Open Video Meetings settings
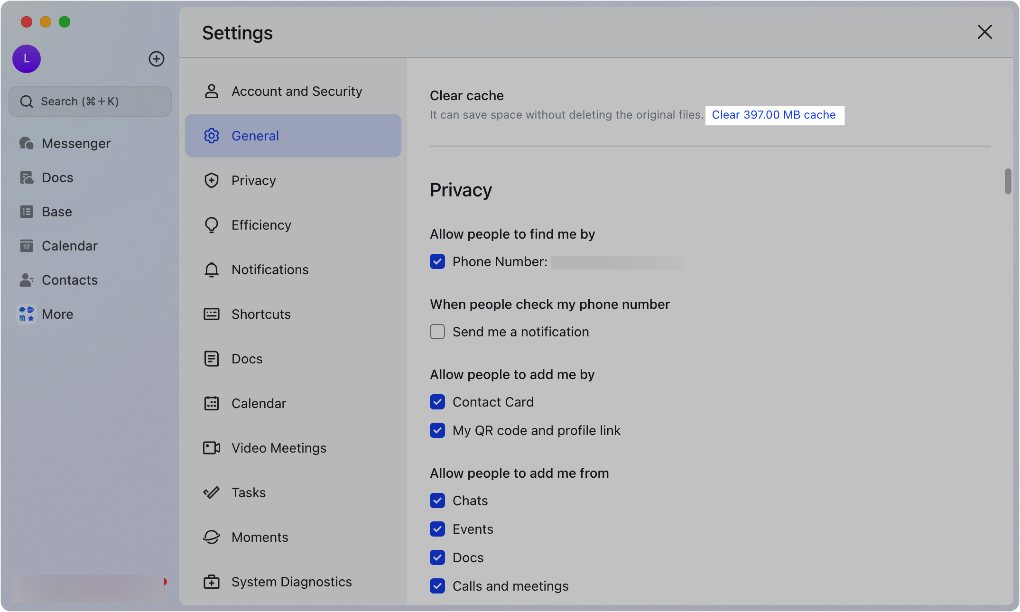This screenshot has height=612, width=1020. pos(278,448)
